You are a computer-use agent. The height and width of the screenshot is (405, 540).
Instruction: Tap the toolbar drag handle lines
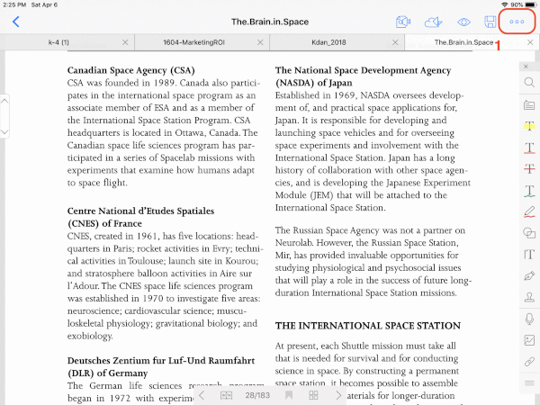tap(529, 383)
